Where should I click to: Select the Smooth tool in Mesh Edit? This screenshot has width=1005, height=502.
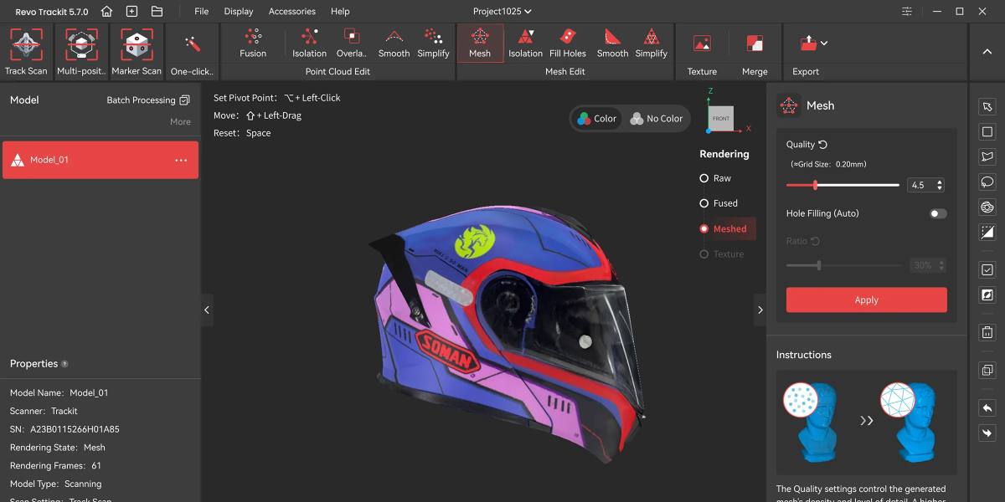611,42
